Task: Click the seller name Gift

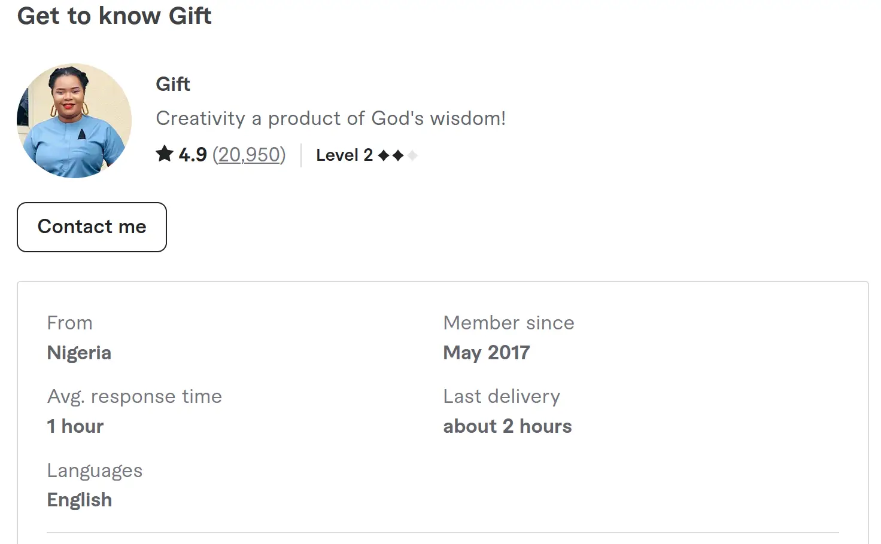Action: pos(173,84)
